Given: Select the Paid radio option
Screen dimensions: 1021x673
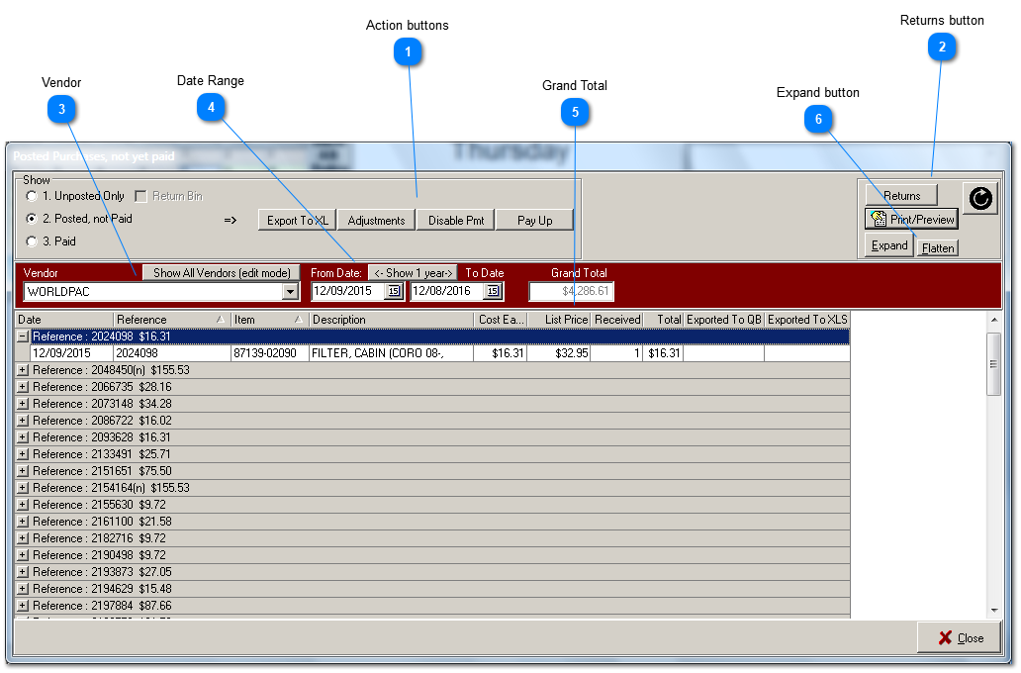Looking at the screenshot, I should point(33,241).
